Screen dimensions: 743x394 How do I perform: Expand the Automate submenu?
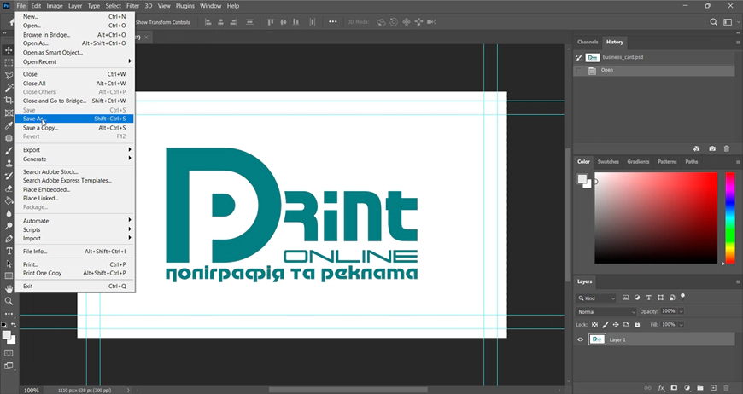[x=74, y=220]
